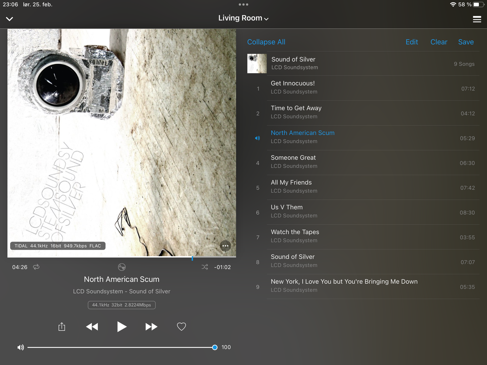The image size is (487, 365).
Task: Tap the Wi-Fi status icon
Action: click(453, 4)
